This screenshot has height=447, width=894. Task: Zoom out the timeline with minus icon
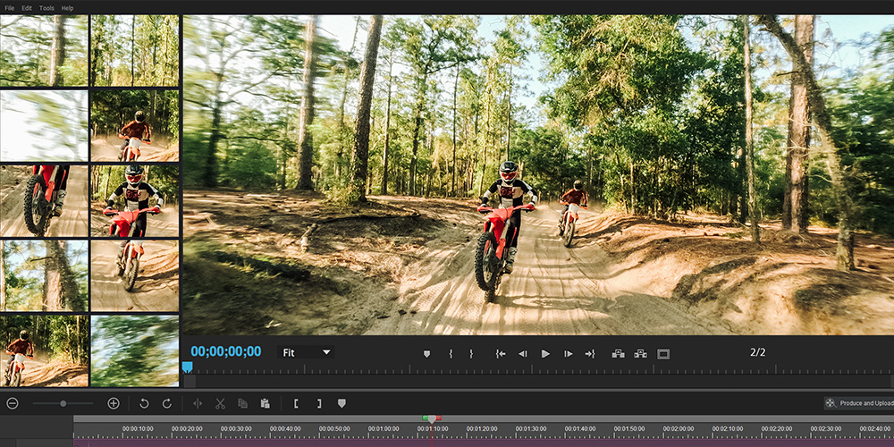click(x=13, y=404)
